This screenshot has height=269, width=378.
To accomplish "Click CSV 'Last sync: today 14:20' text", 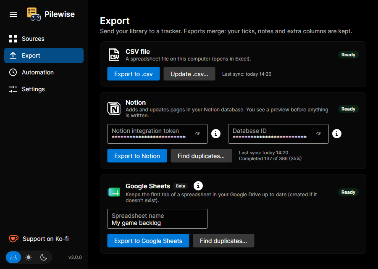I will point(247,74).
